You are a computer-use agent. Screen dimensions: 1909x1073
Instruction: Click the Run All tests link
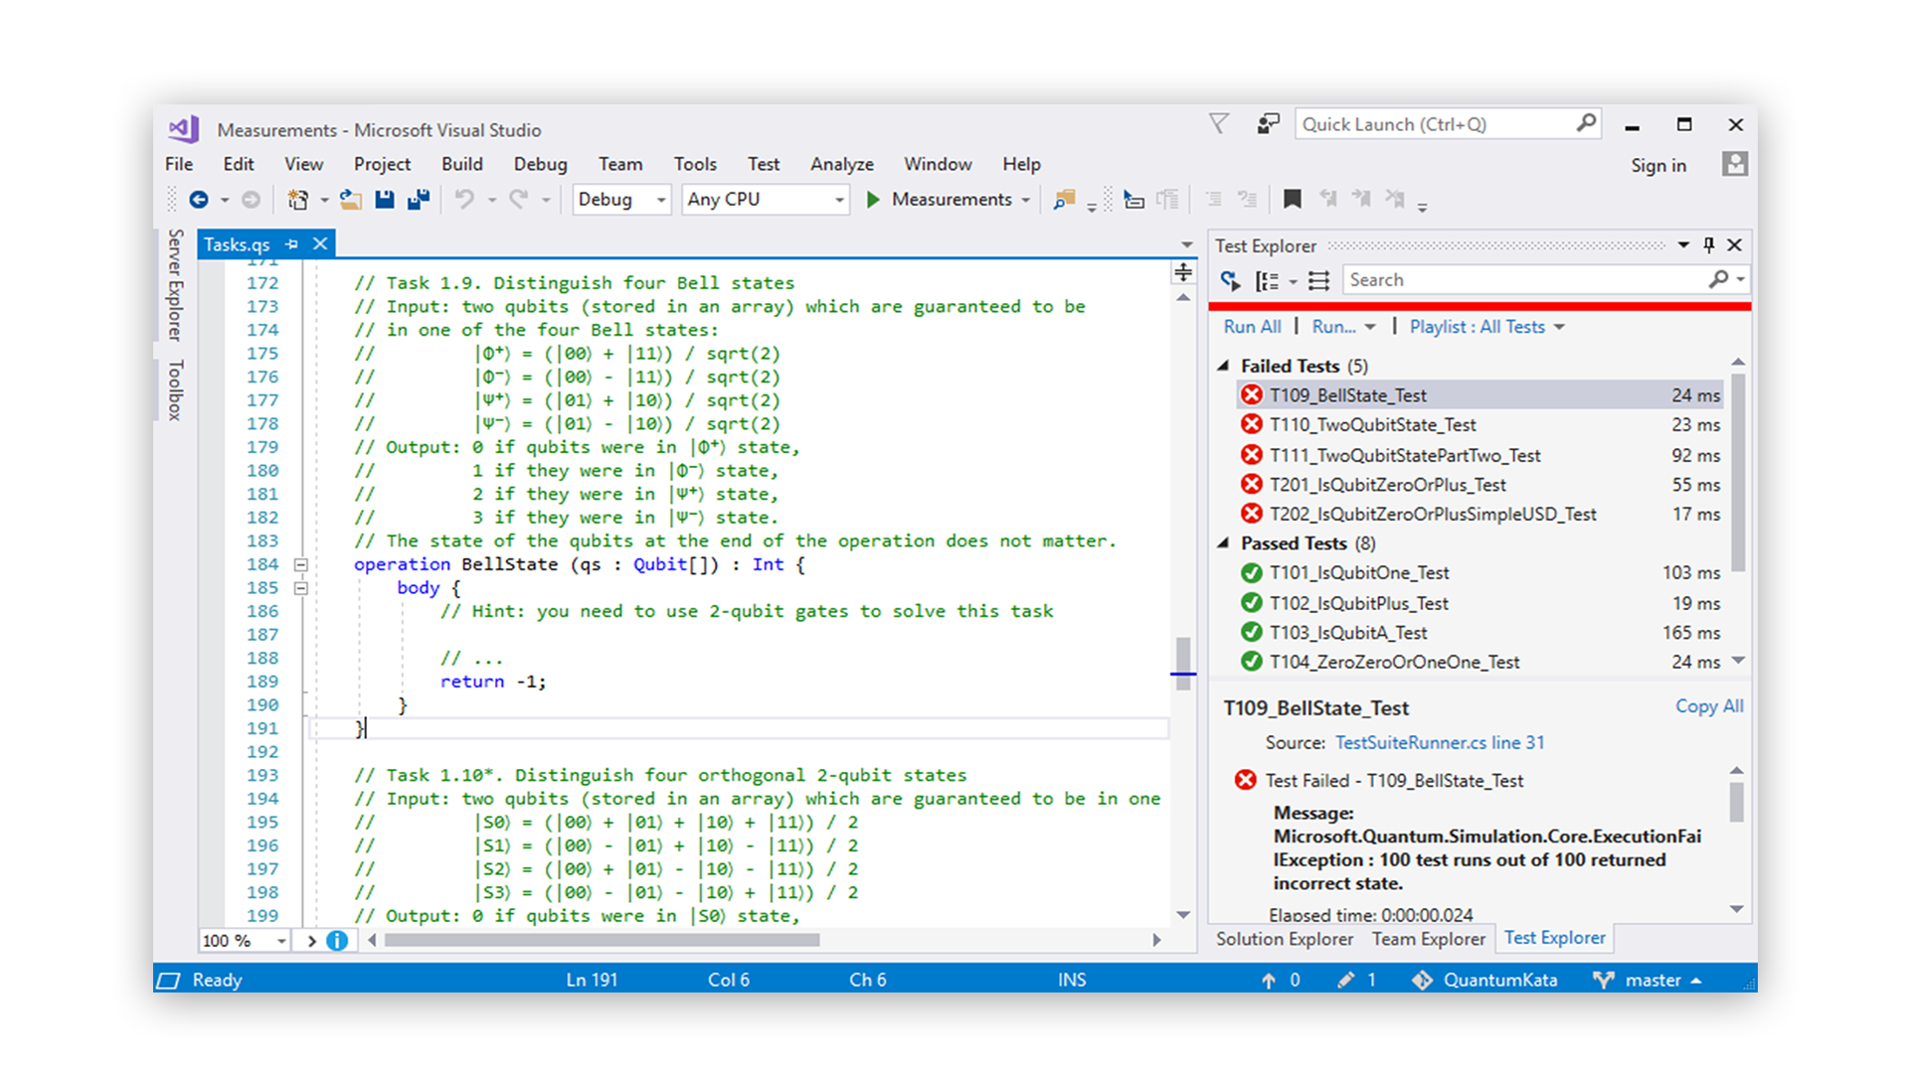pyautogui.click(x=1251, y=327)
